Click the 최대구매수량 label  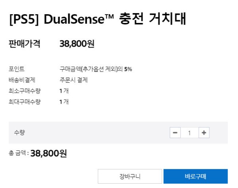click(x=25, y=102)
